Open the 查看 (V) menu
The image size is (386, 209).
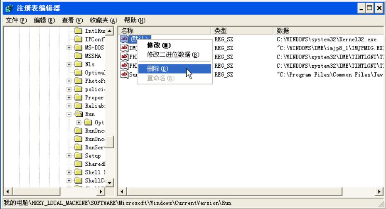[x=72, y=20]
